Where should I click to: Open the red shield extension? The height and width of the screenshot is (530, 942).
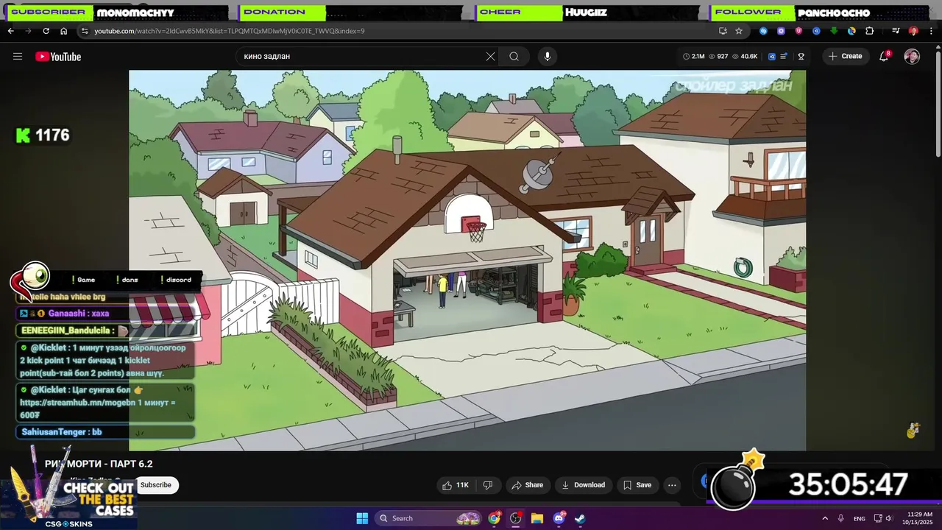798,31
